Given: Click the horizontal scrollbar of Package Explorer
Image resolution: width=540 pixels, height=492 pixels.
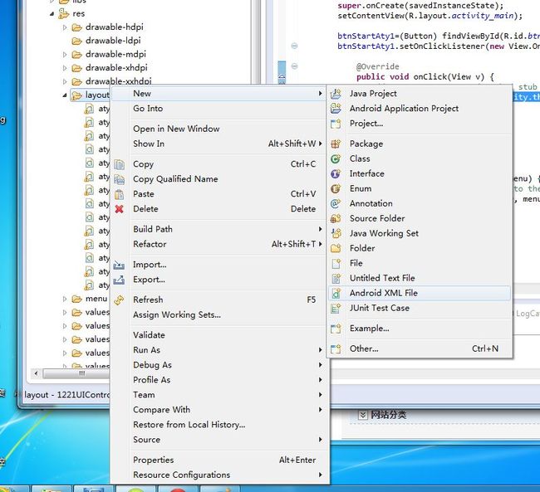Looking at the screenshot, I should click(75, 373).
